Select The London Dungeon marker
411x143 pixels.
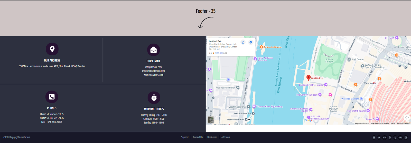point(320,95)
